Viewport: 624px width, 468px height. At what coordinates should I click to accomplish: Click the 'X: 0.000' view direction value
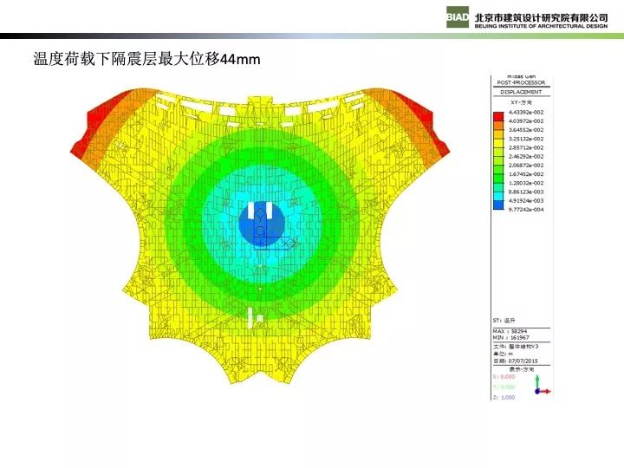pyautogui.click(x=504, y=376)
